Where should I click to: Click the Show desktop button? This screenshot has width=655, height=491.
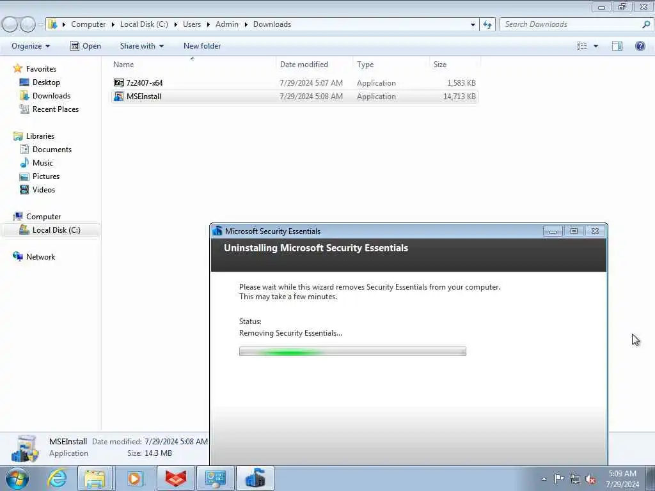(651, 478)
